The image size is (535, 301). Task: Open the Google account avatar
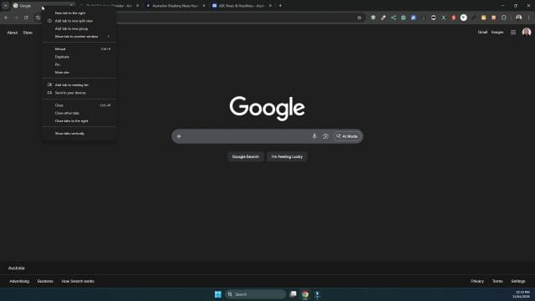coord(526,33)
